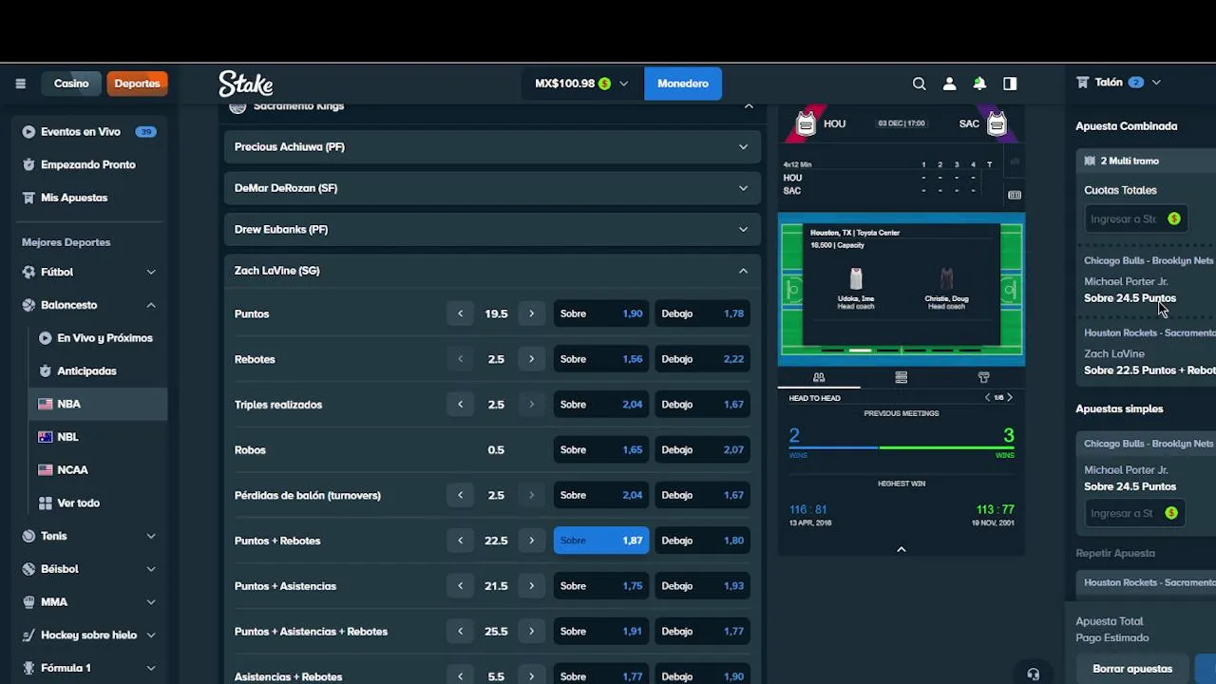Click the jersey lineup tab icon in widget
Screen dimensions: 1216x684
tap(983, 378)
